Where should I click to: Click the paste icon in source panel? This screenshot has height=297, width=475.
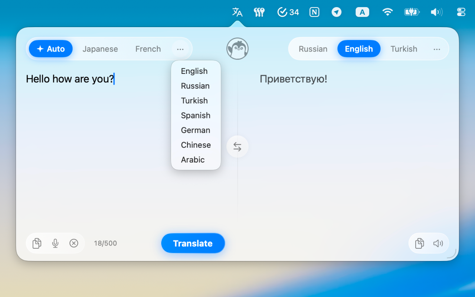click(36, 243)
